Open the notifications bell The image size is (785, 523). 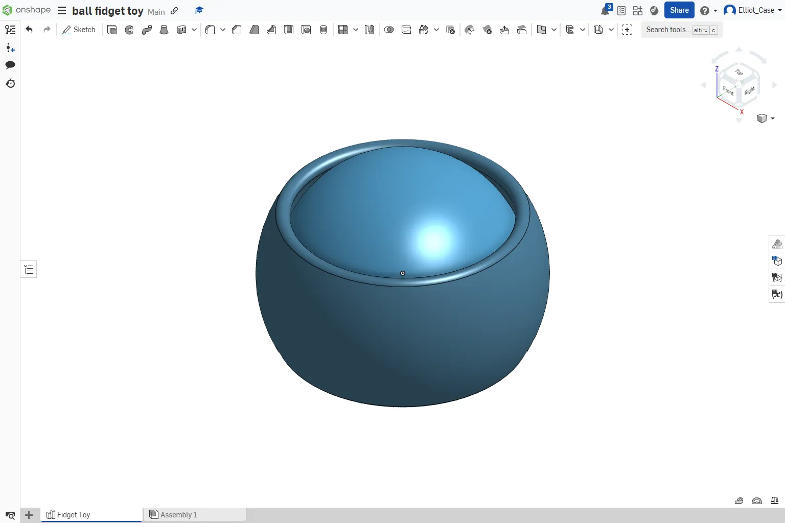tap(606, 10)
